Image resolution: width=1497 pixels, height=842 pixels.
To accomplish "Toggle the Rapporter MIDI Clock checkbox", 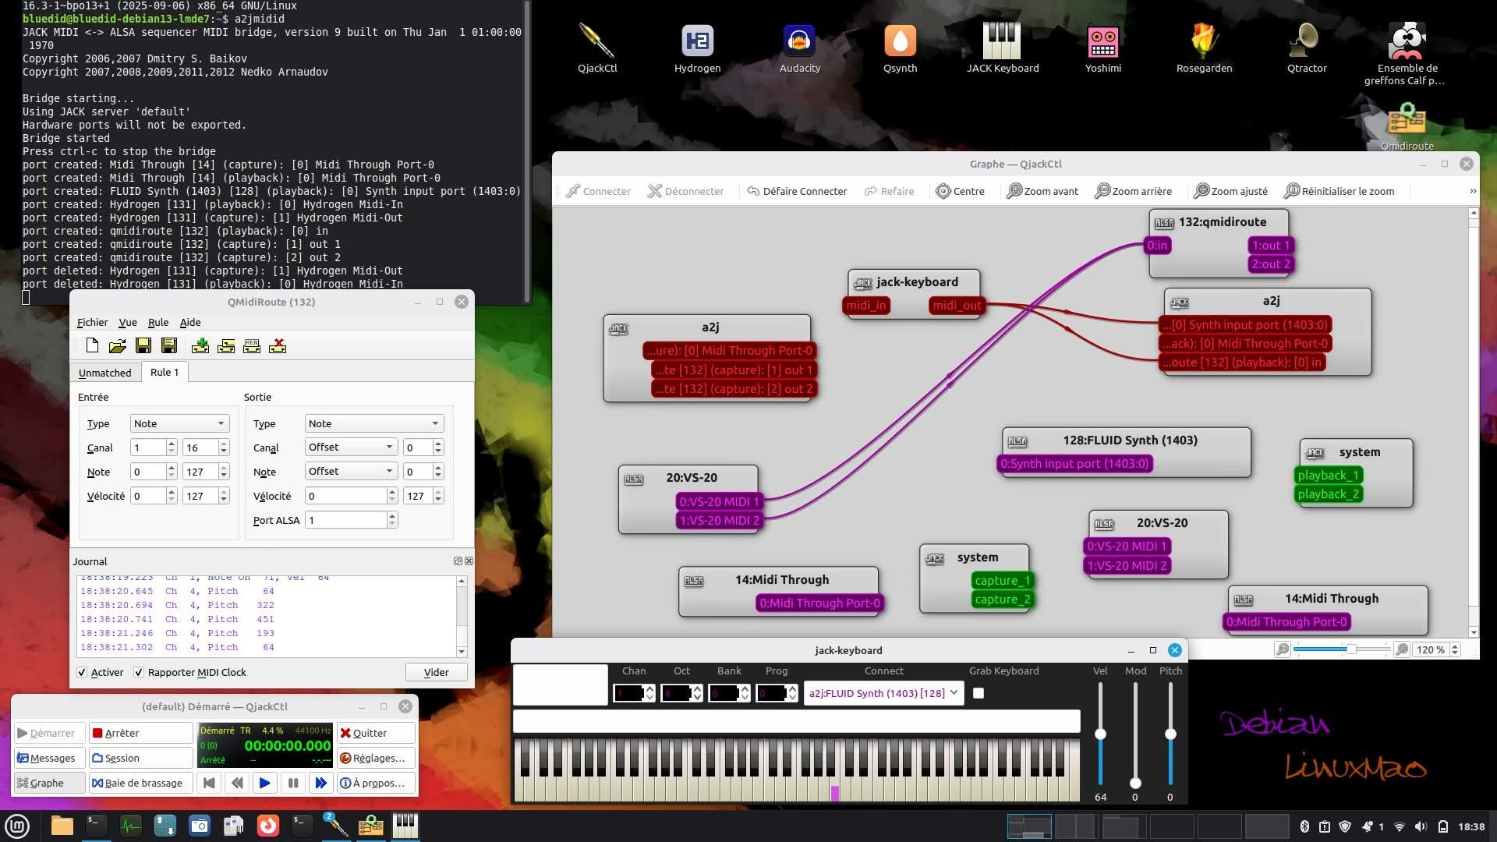I will click(x=138, y=672).
